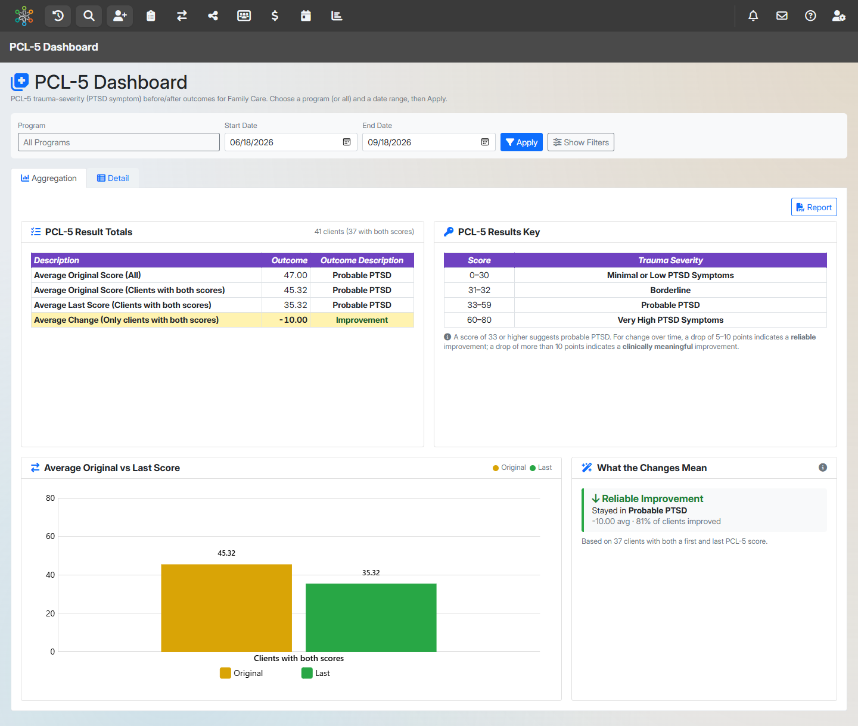Click the key icon beside PCL-5 Results Key

tap(449, 232)
